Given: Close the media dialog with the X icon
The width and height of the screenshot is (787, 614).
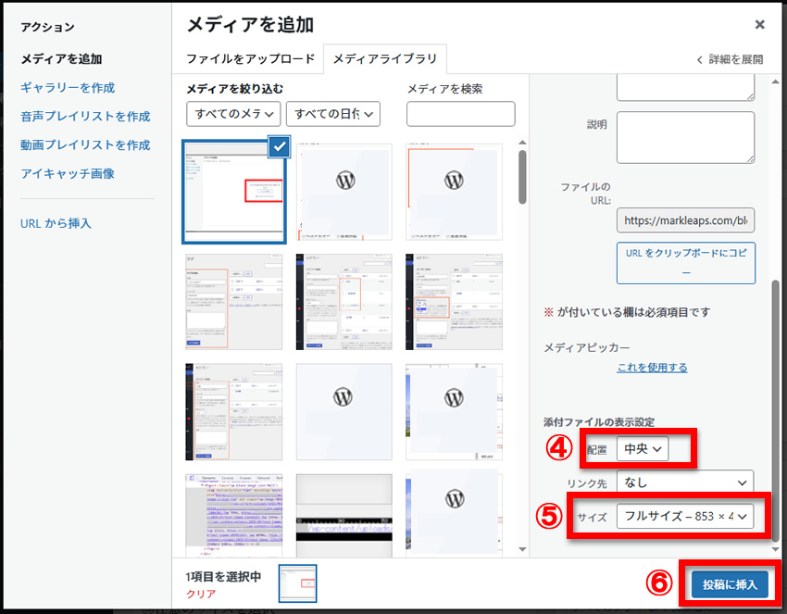Looking at the screenshot, I should point(759,24).
